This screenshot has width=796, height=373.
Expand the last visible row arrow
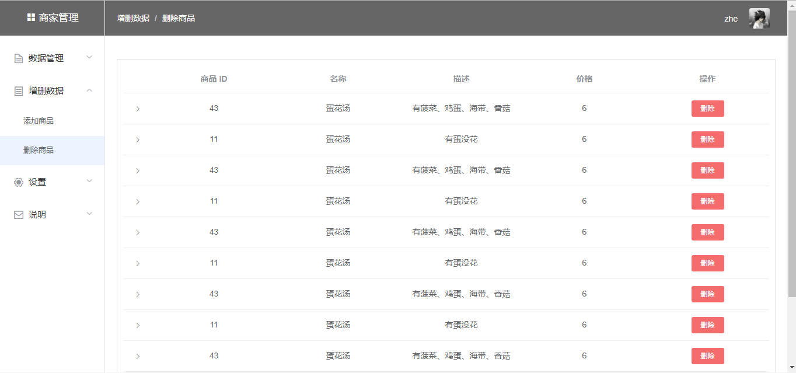tap(138, 356)
